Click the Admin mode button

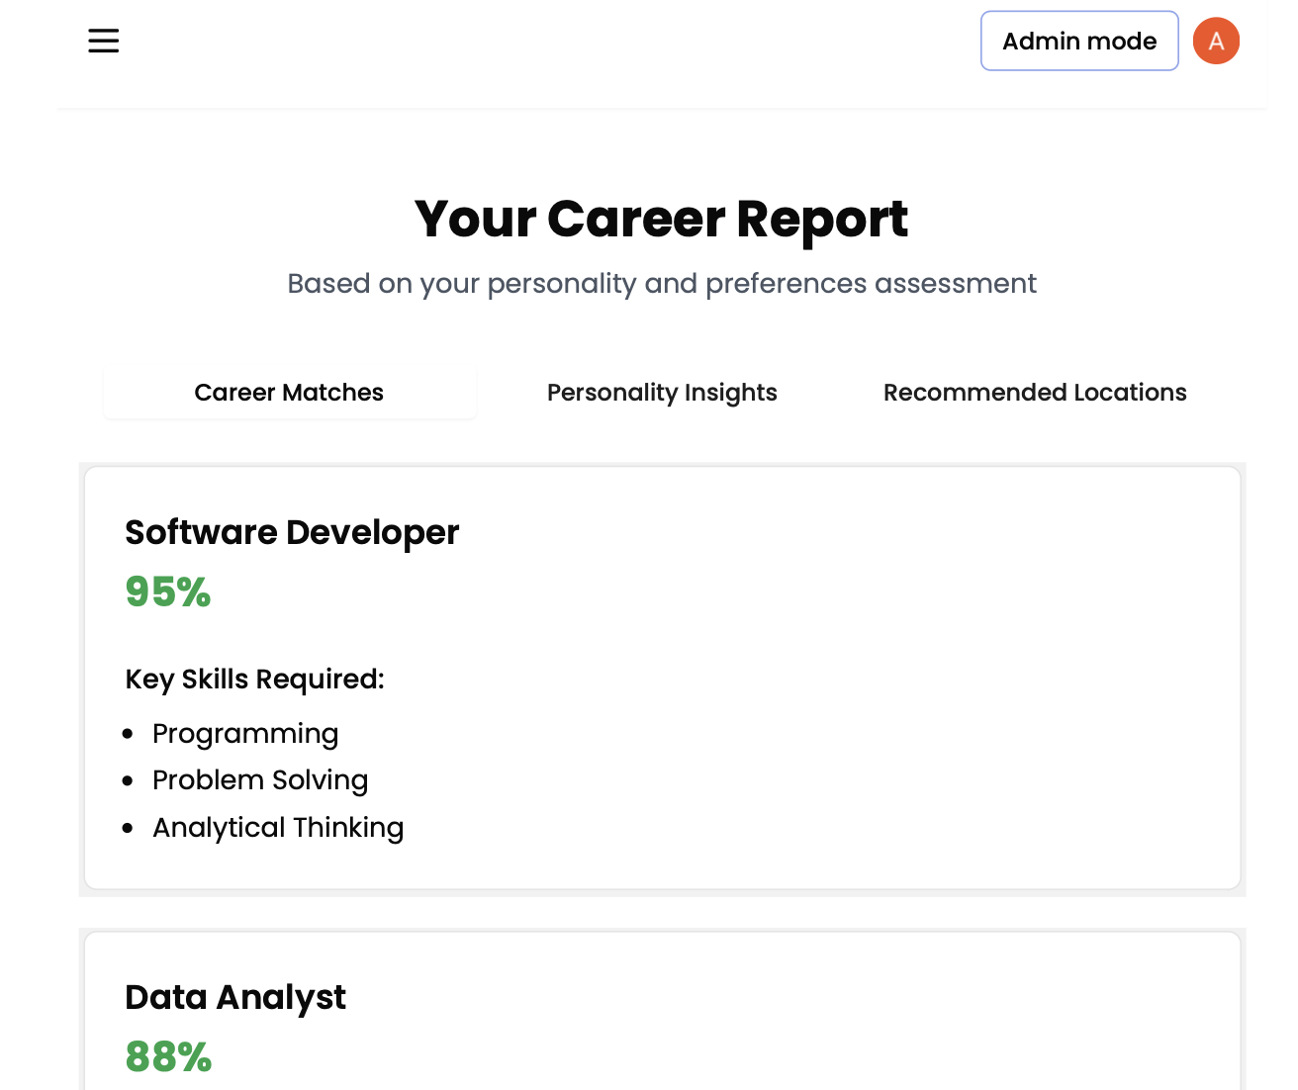point(1079,41)
